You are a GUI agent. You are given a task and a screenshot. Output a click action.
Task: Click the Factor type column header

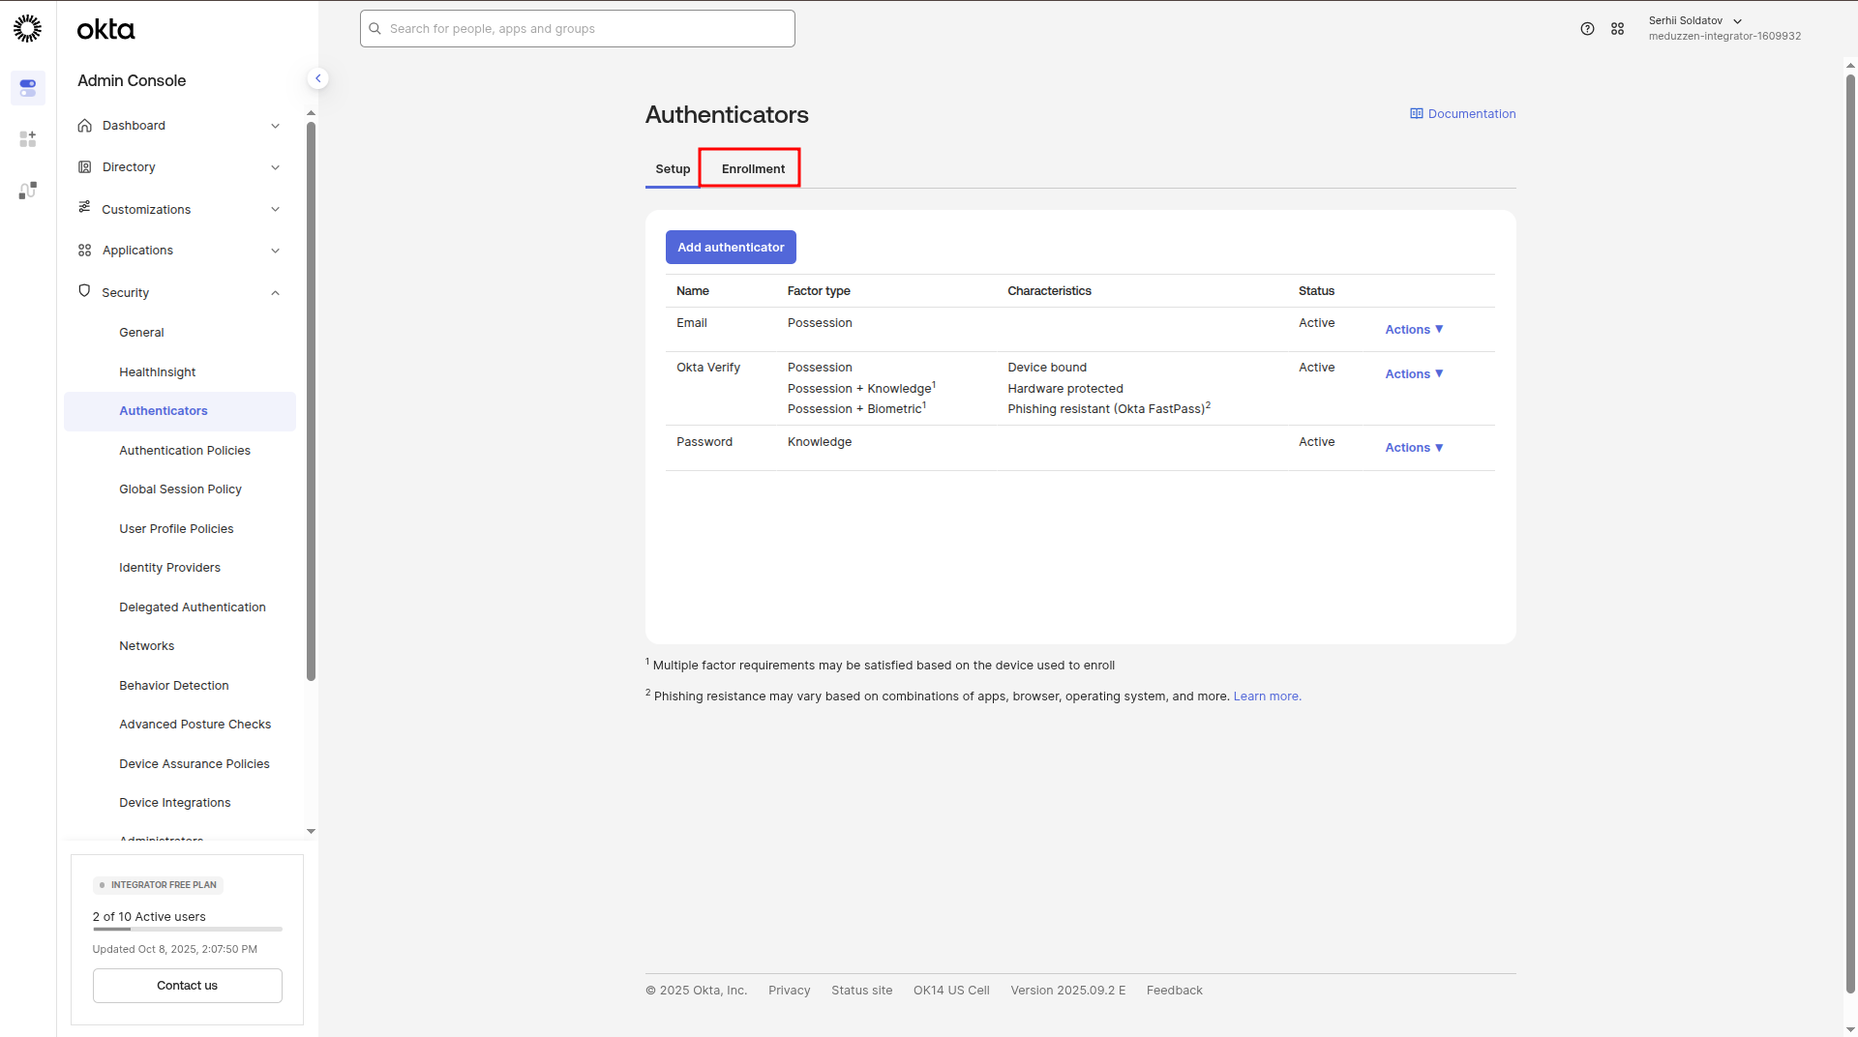[819, 291]
